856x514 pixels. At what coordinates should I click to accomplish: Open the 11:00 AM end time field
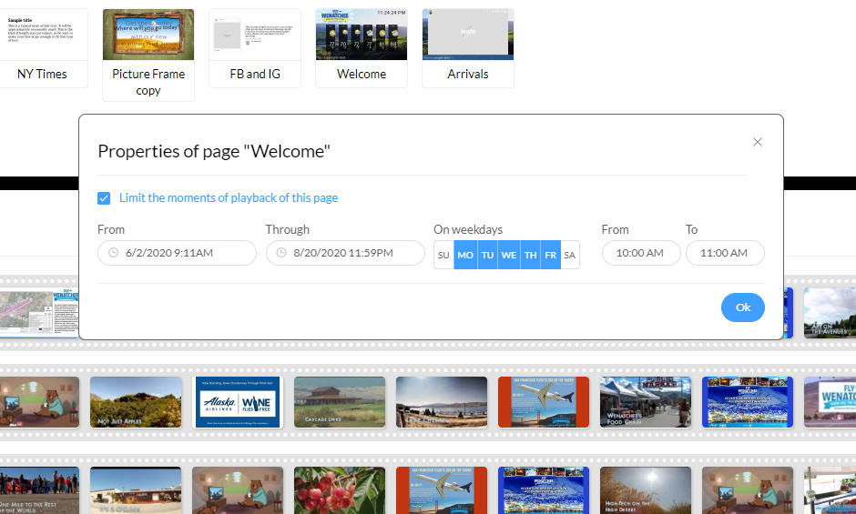[725, 253]
